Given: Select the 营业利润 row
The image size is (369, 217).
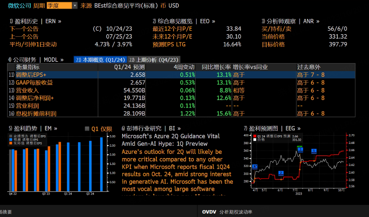Looking at the screenshot, I should pyautogui.click(x=181, y=106).
